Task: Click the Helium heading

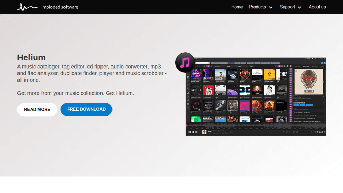Action: coord(32,58)
